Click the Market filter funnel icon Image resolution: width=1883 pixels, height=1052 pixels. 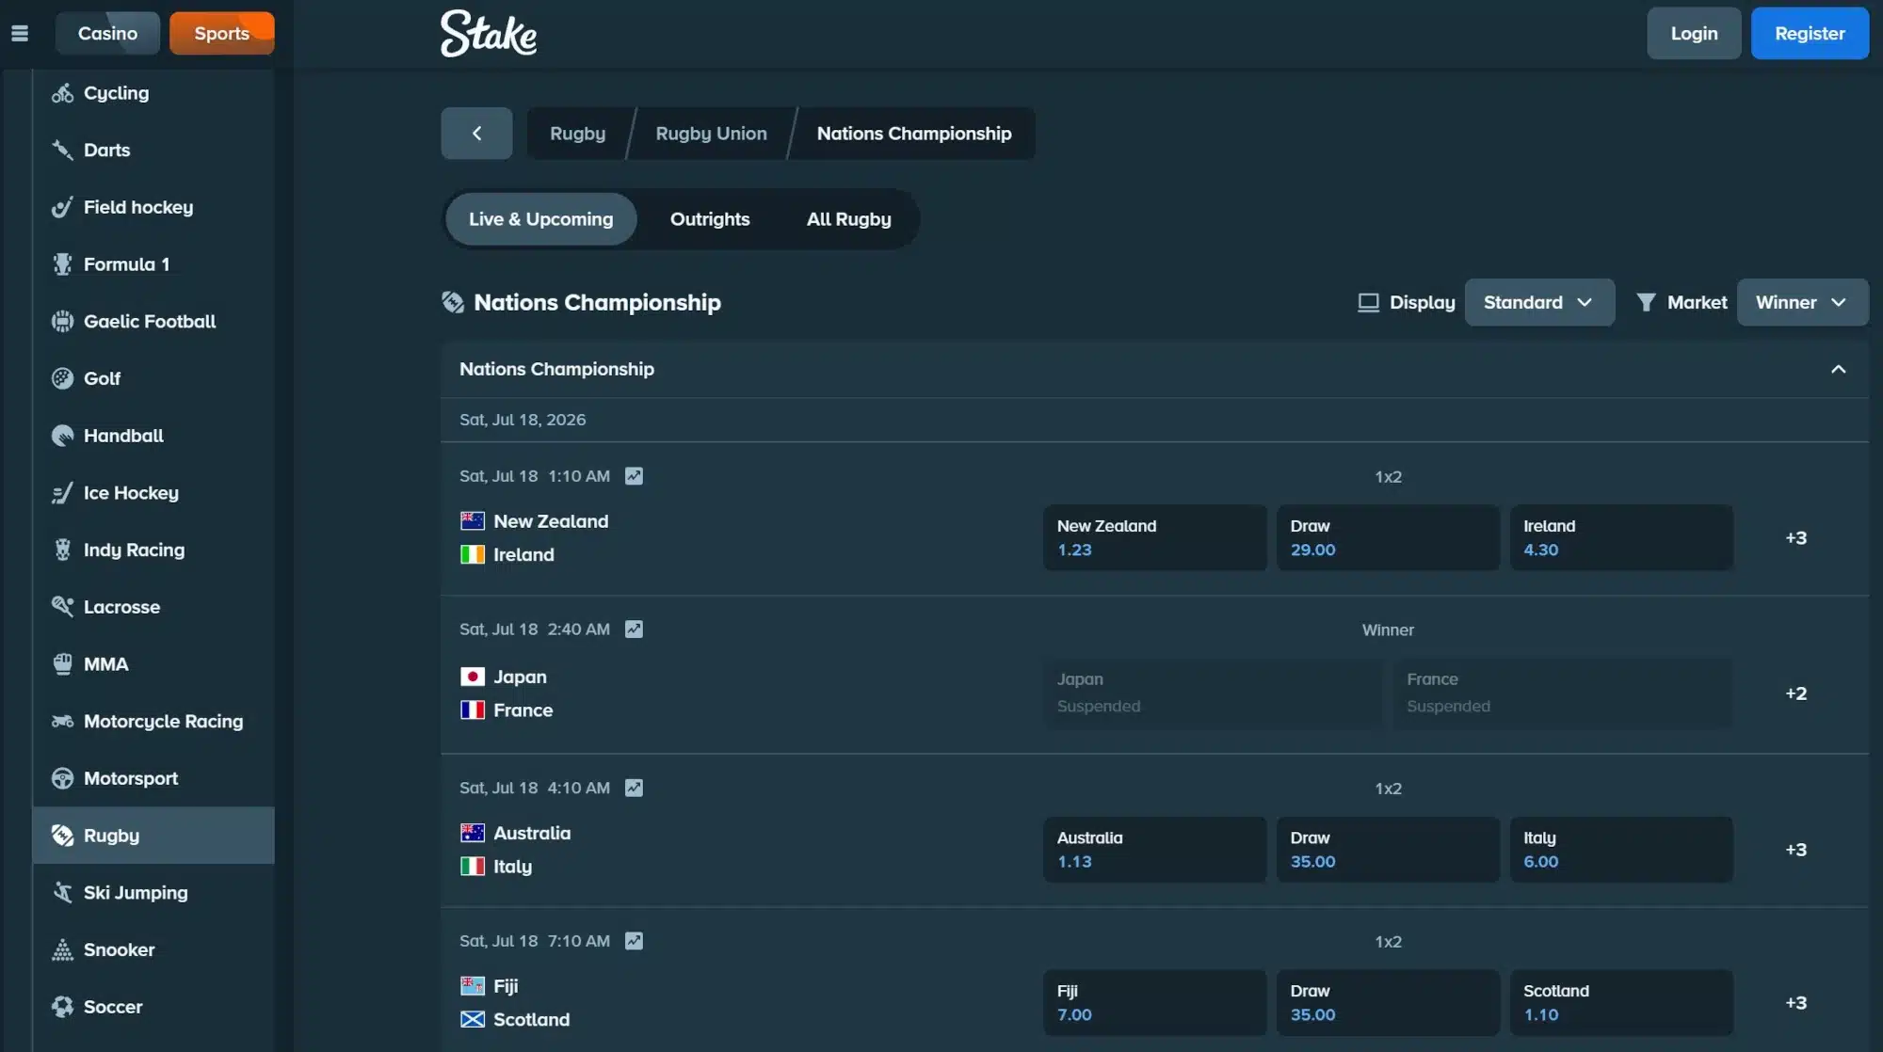tap(1645, 302)
